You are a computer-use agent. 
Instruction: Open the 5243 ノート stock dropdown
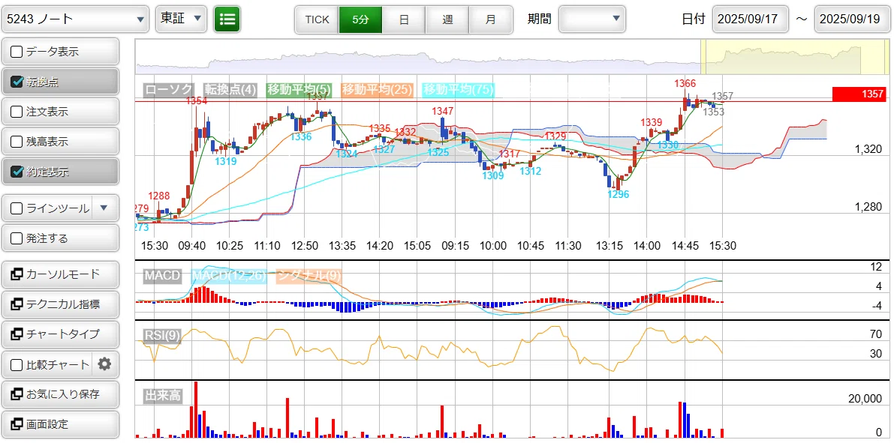tap(76, 19)
